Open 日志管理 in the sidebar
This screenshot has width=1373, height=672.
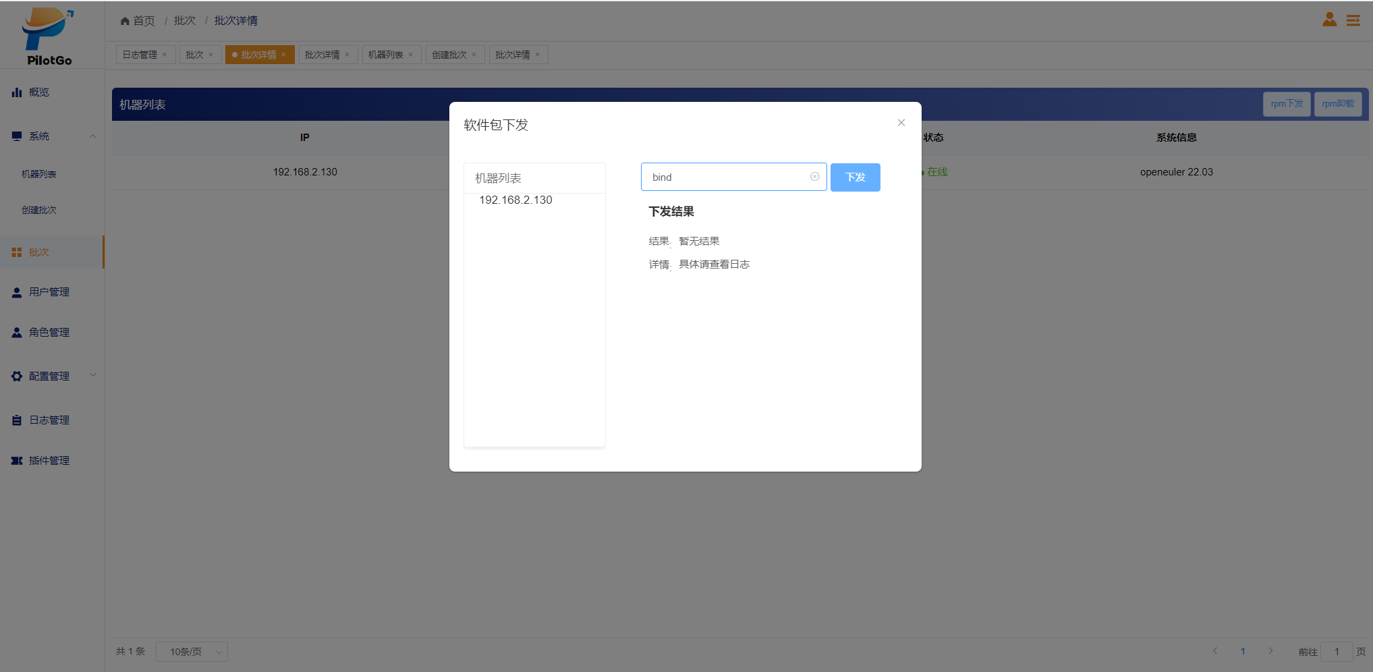click(49, 420)
